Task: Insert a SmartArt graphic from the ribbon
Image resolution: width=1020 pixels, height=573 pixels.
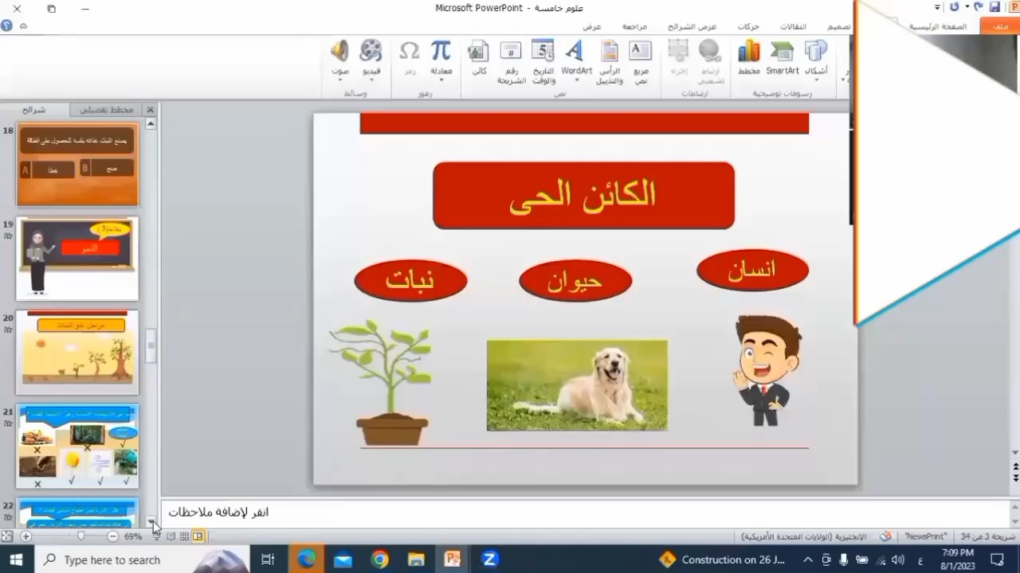Action: click(782, 58)
